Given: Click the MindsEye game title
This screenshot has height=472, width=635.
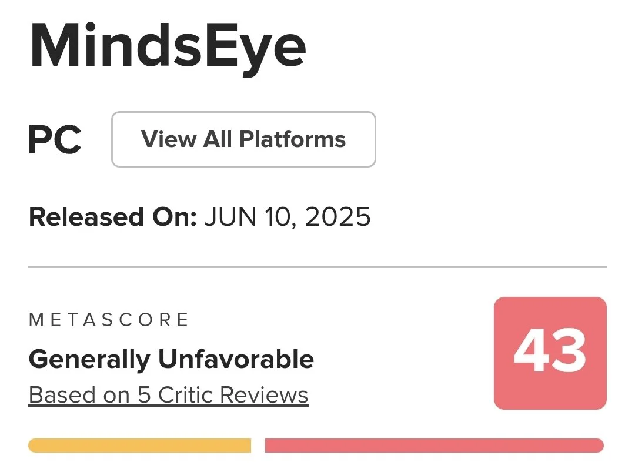Looking at the screenshot, I should (168, 47).
